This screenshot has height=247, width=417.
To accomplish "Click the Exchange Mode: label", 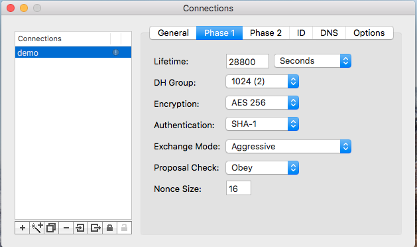I will point(187,146).
